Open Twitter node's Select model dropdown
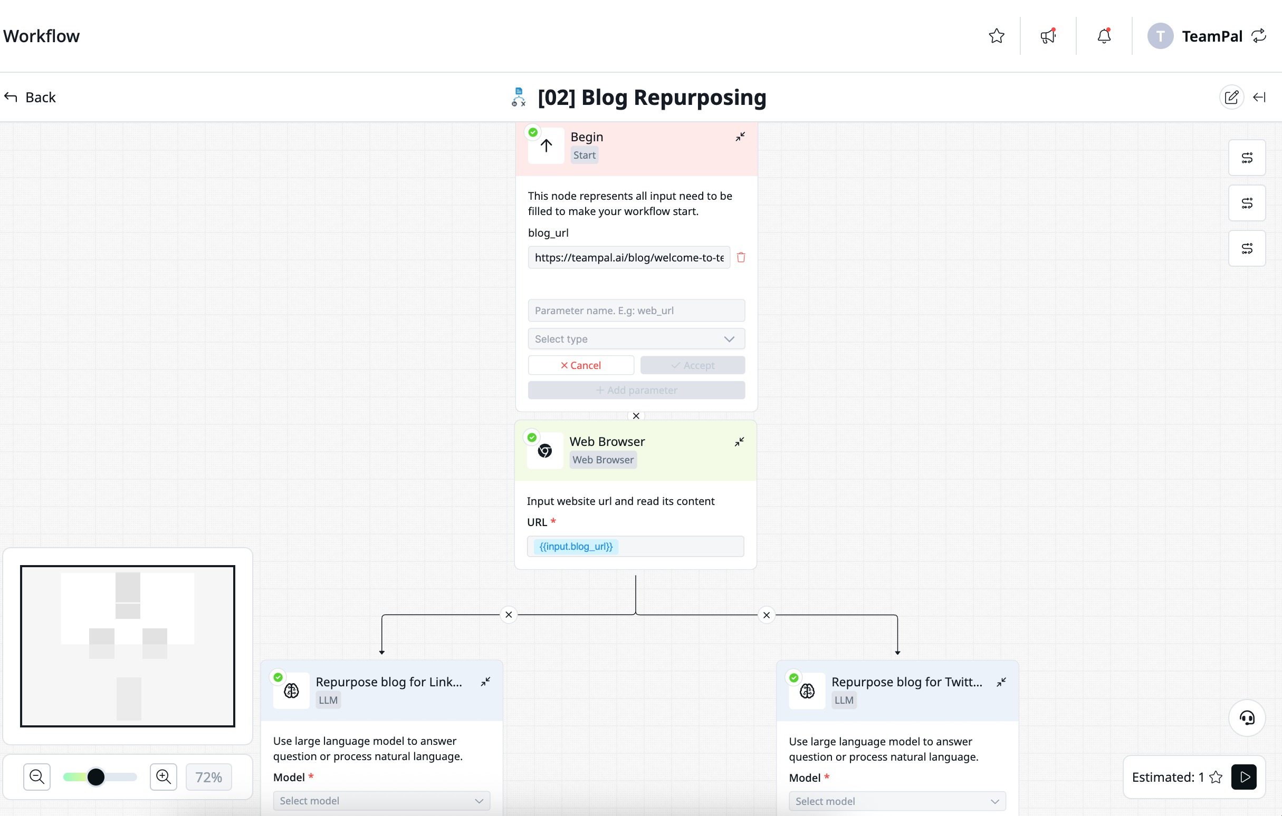This screenshot has width=1282, height=816. coord(897,801)
